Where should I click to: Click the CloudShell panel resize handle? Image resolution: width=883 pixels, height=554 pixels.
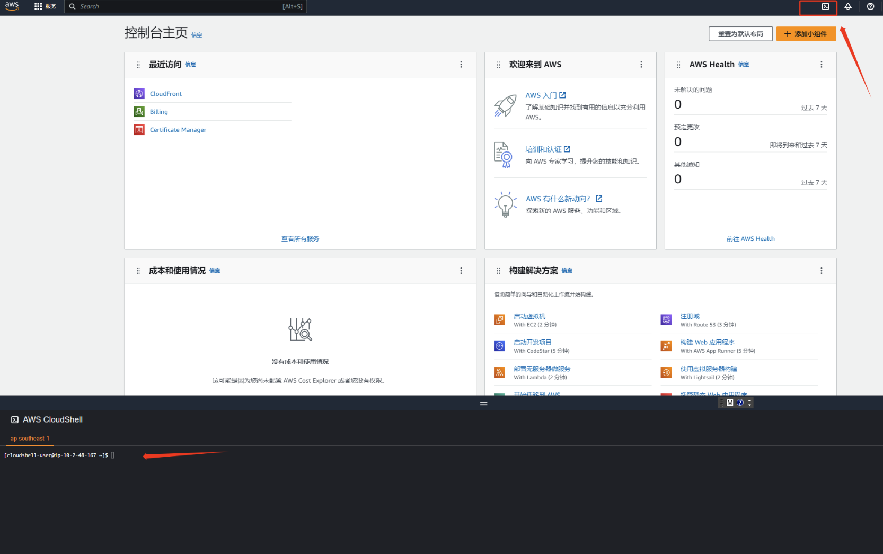[x=483, y=404]
